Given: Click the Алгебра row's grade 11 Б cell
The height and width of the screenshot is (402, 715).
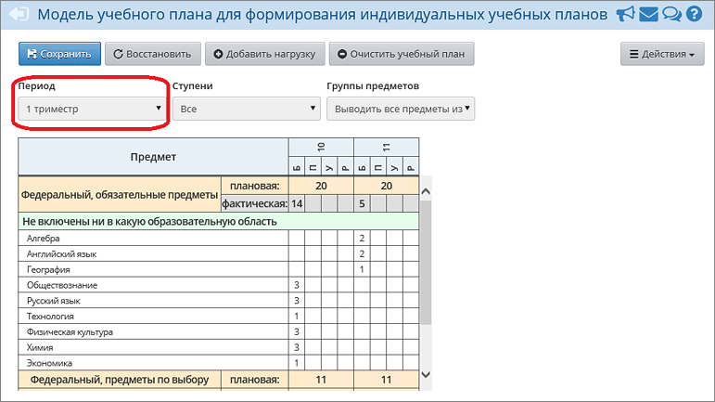Looking at the screenshot, I should click(362, 239).
